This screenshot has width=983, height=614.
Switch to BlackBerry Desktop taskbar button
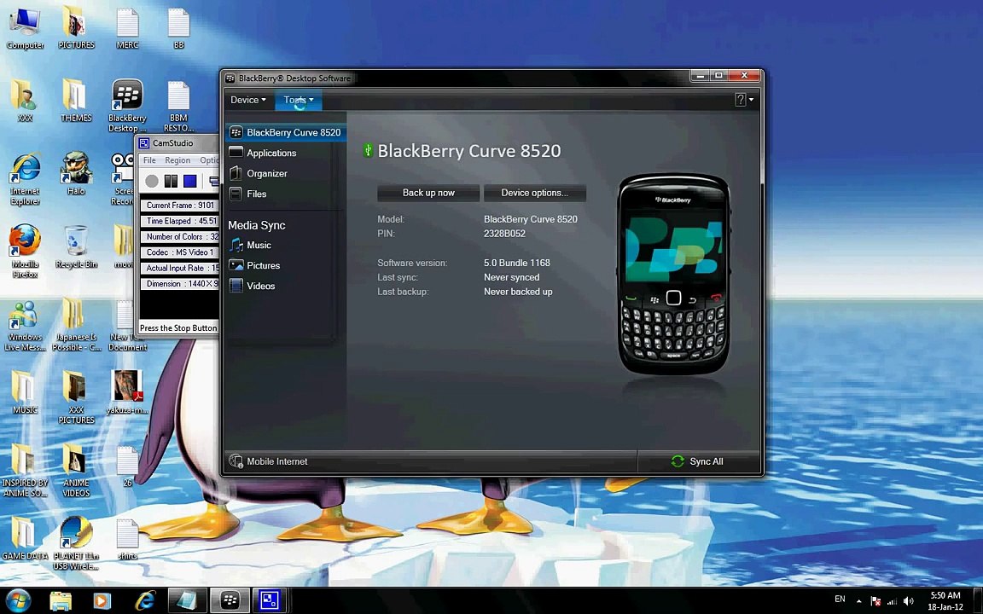pyautogui.click(x=230, y=600)
